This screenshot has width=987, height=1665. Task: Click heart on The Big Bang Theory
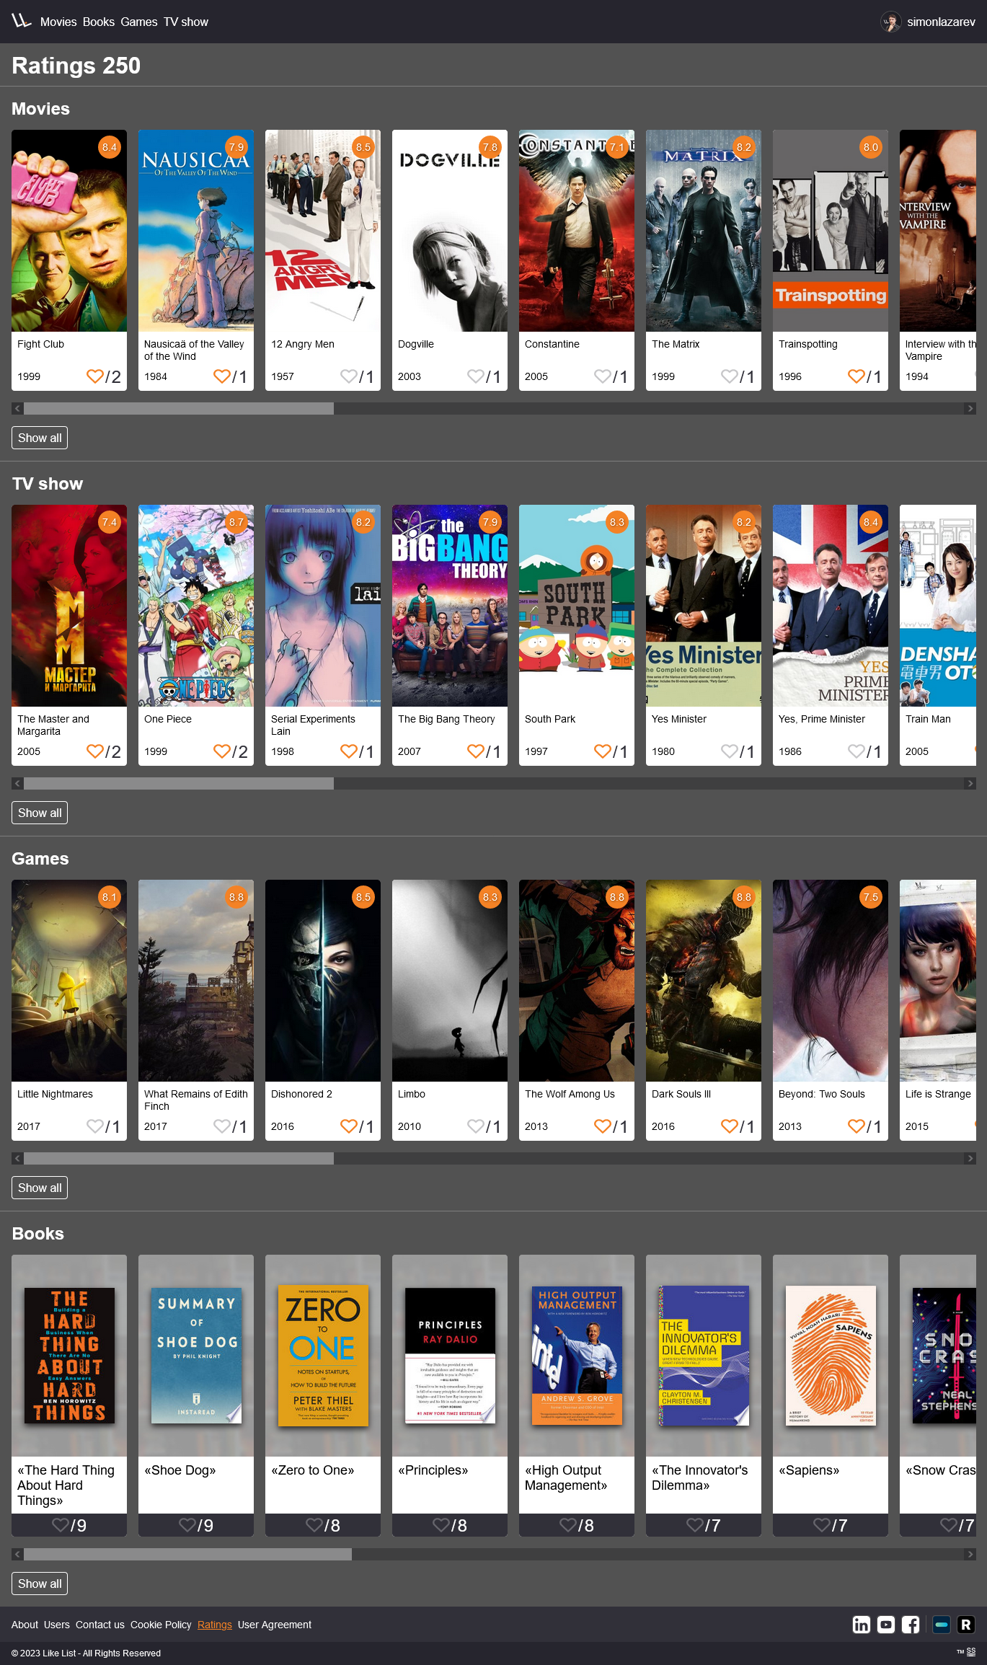(475, 751)
